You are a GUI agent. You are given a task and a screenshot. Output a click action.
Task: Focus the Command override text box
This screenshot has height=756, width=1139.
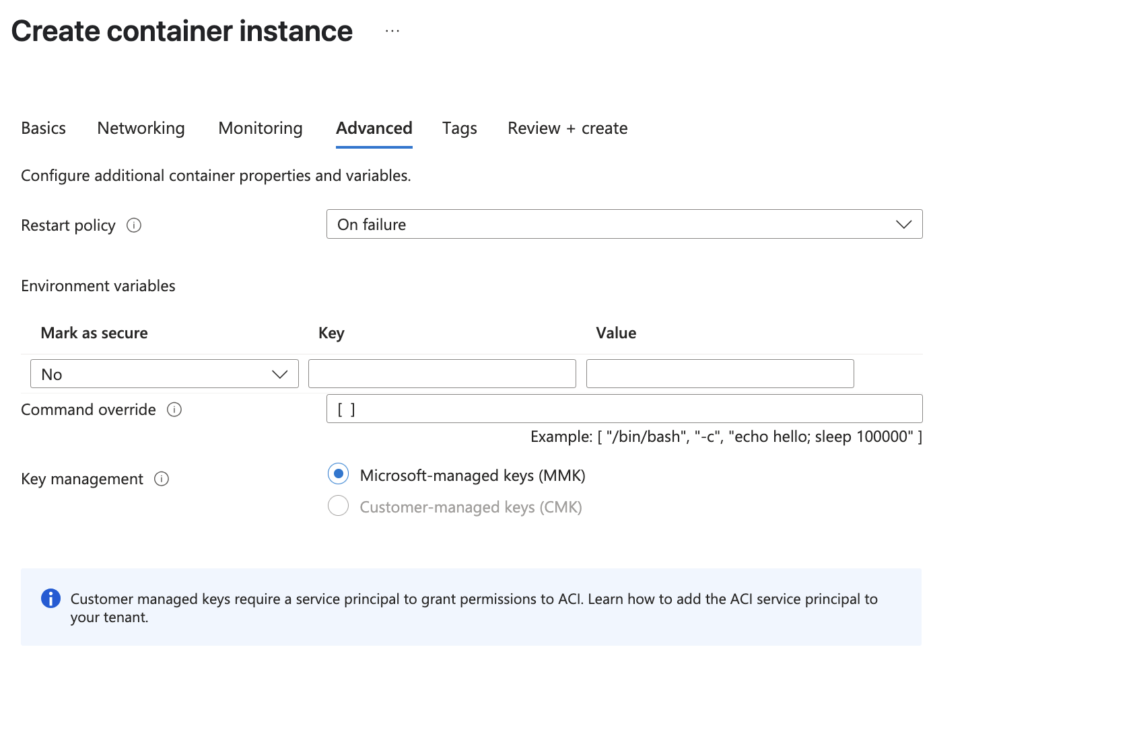pyautogui.click(x=624, y=409)
